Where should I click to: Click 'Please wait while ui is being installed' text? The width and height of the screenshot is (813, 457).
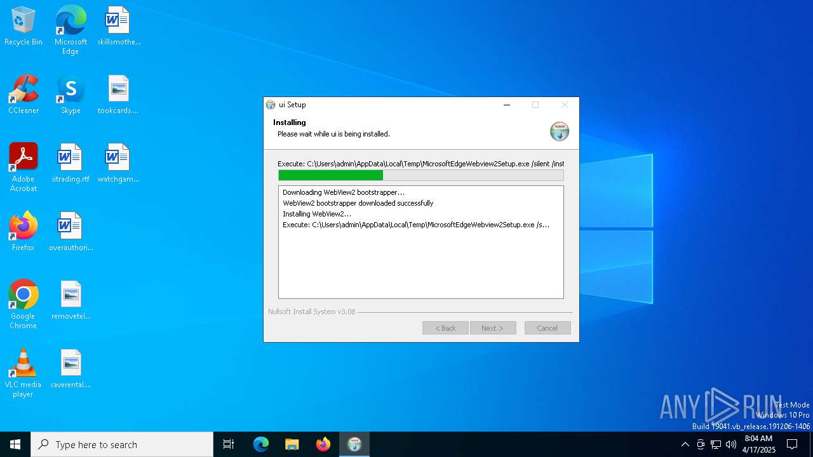click(333, 134)
